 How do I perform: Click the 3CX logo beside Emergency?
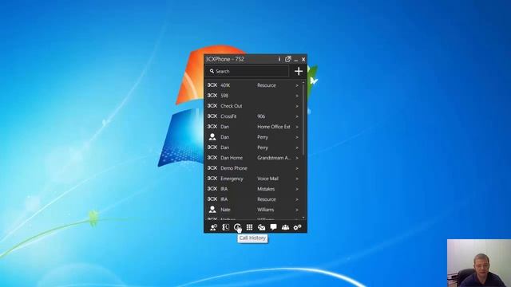tap(212, 179)
